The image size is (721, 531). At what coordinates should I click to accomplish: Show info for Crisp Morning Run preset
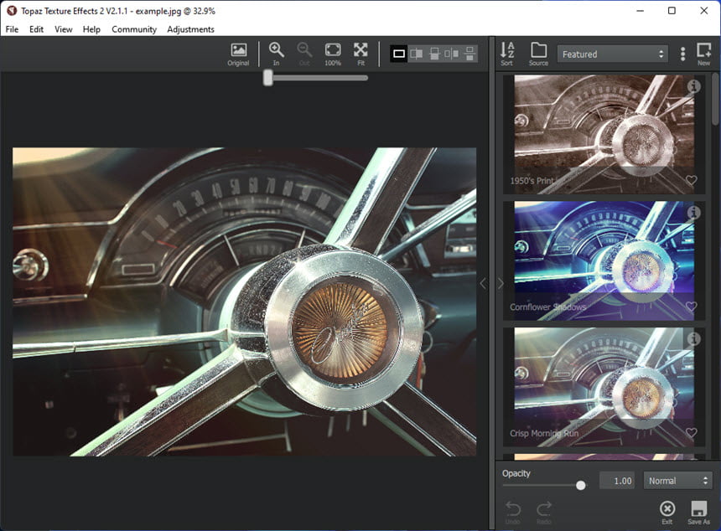693,338
